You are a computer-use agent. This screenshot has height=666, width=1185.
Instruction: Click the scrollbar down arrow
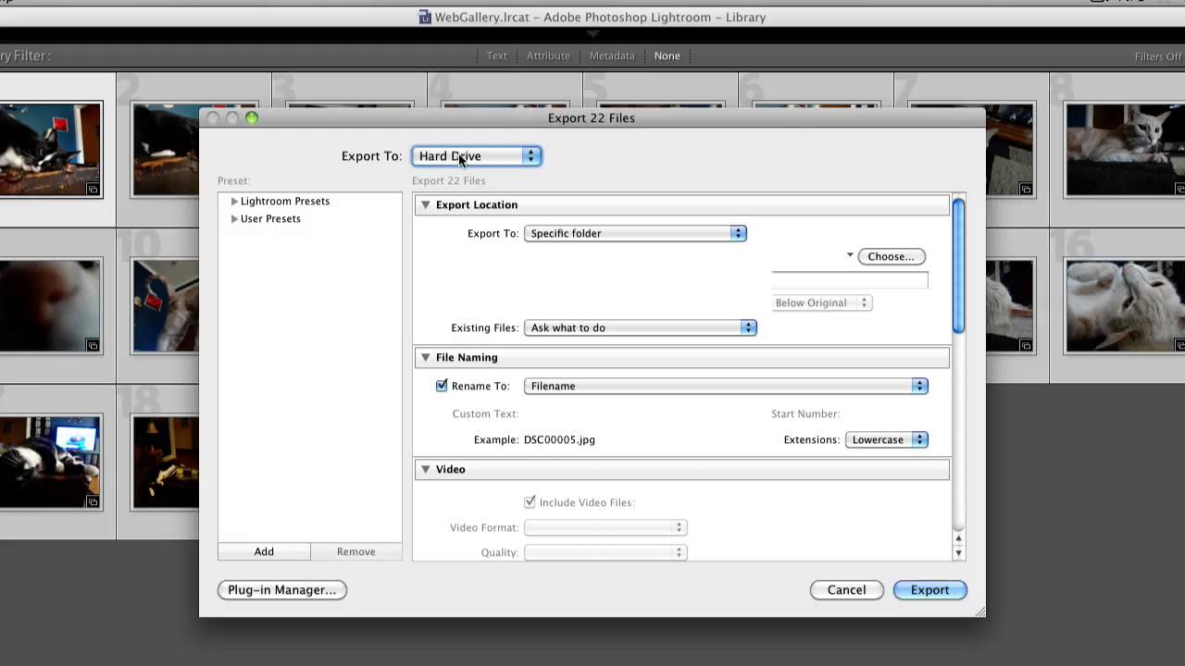(958, 553)
